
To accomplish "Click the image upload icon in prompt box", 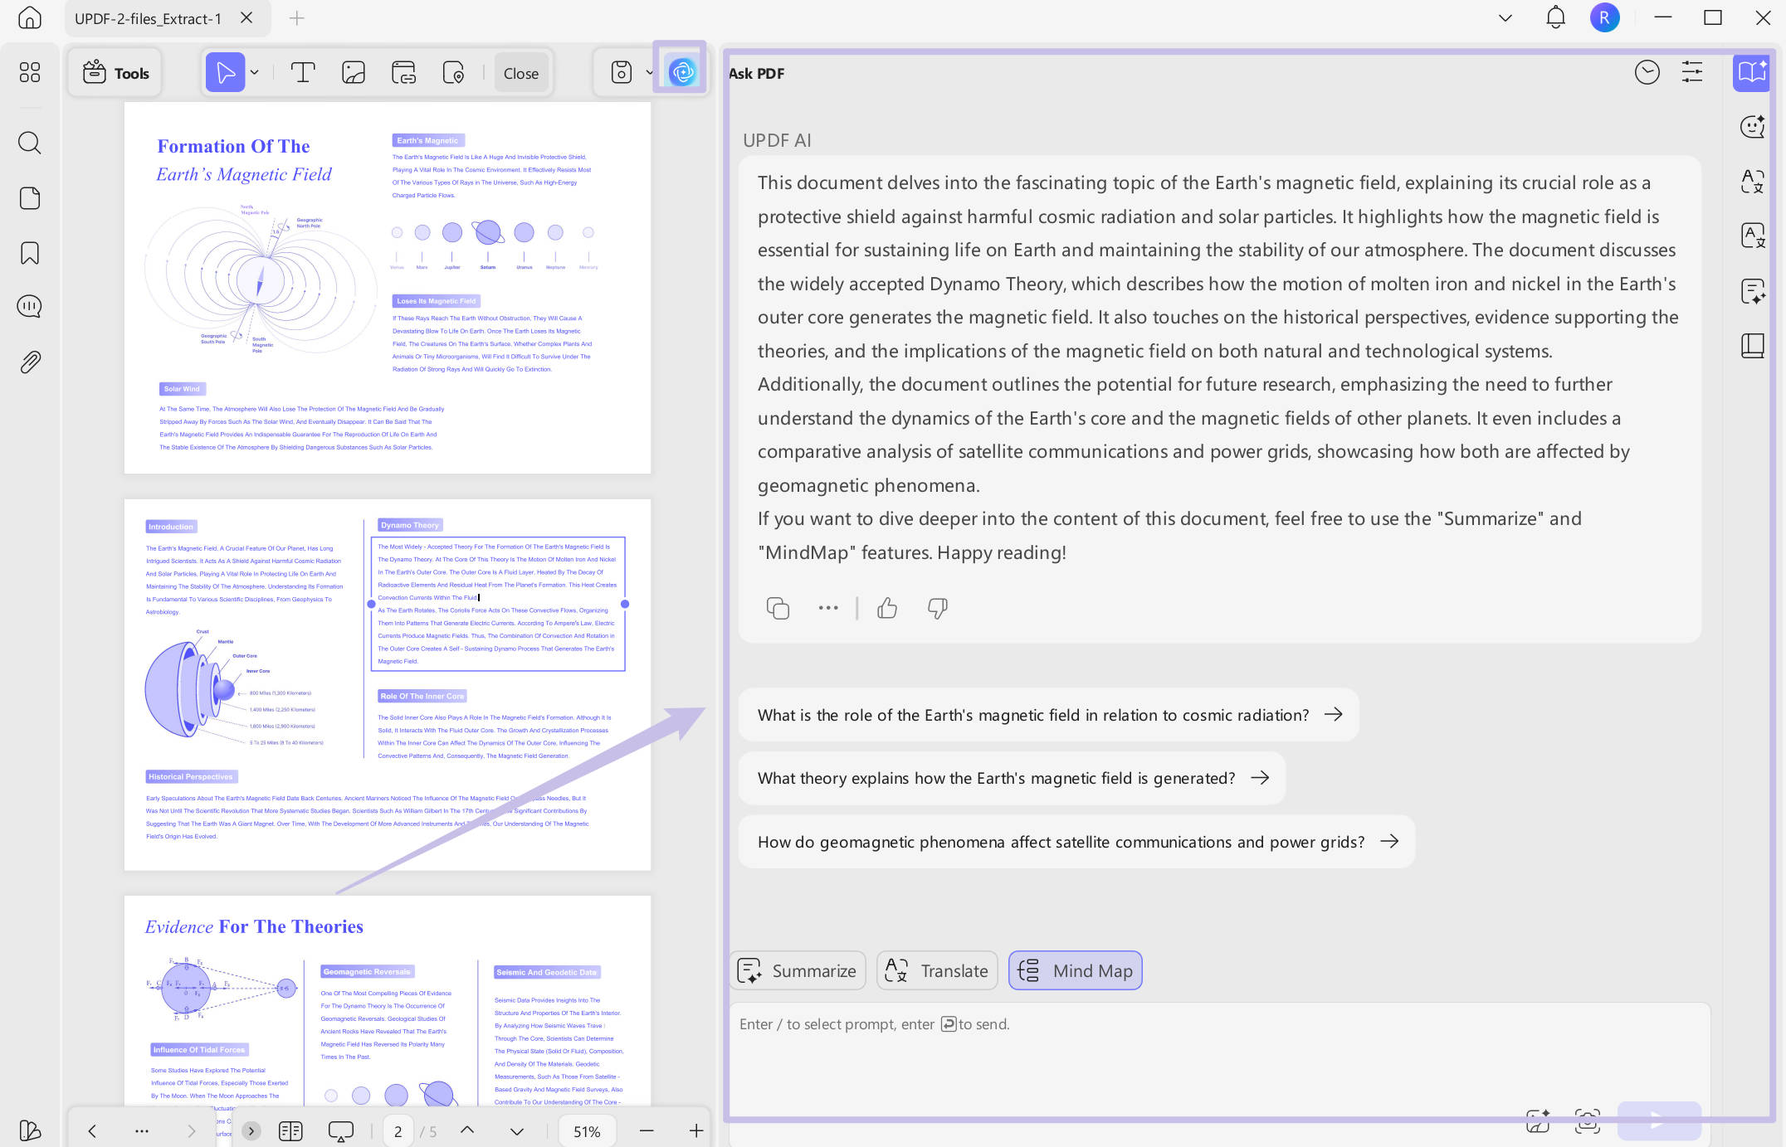I will tap(1538, 1120).
